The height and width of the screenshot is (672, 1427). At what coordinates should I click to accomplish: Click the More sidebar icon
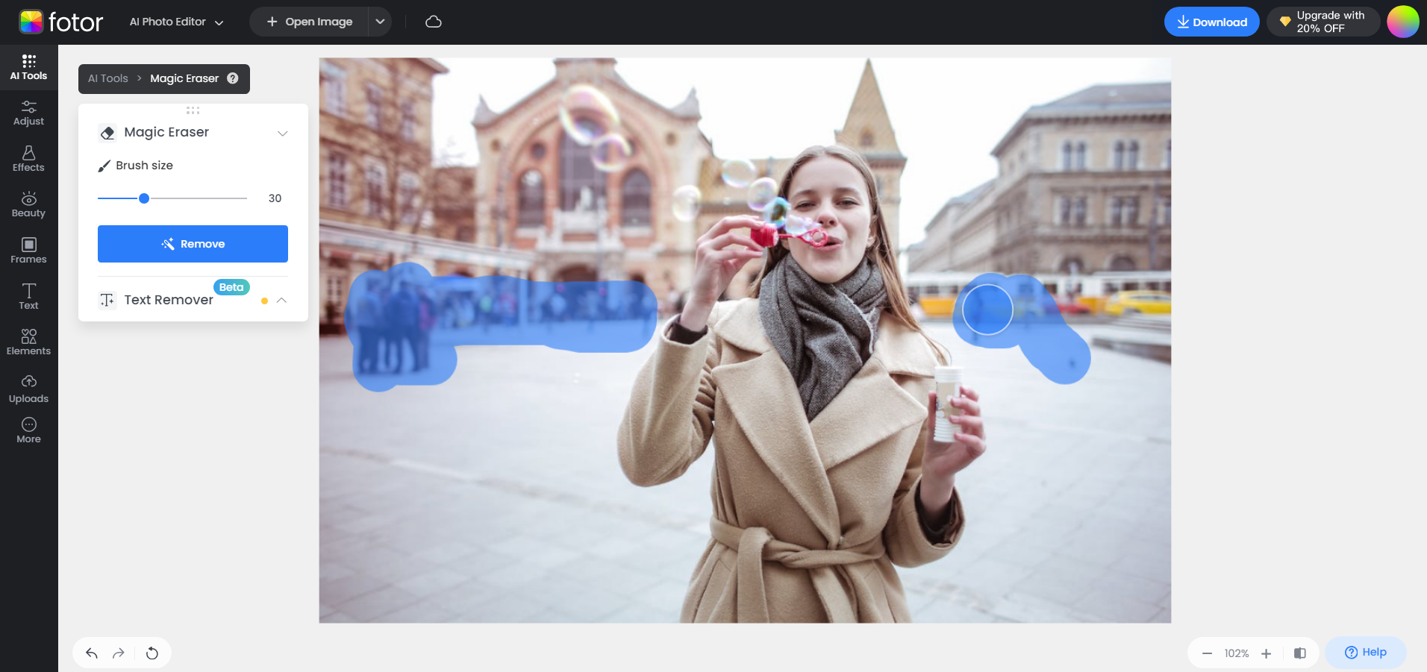[x=28, y=430]
